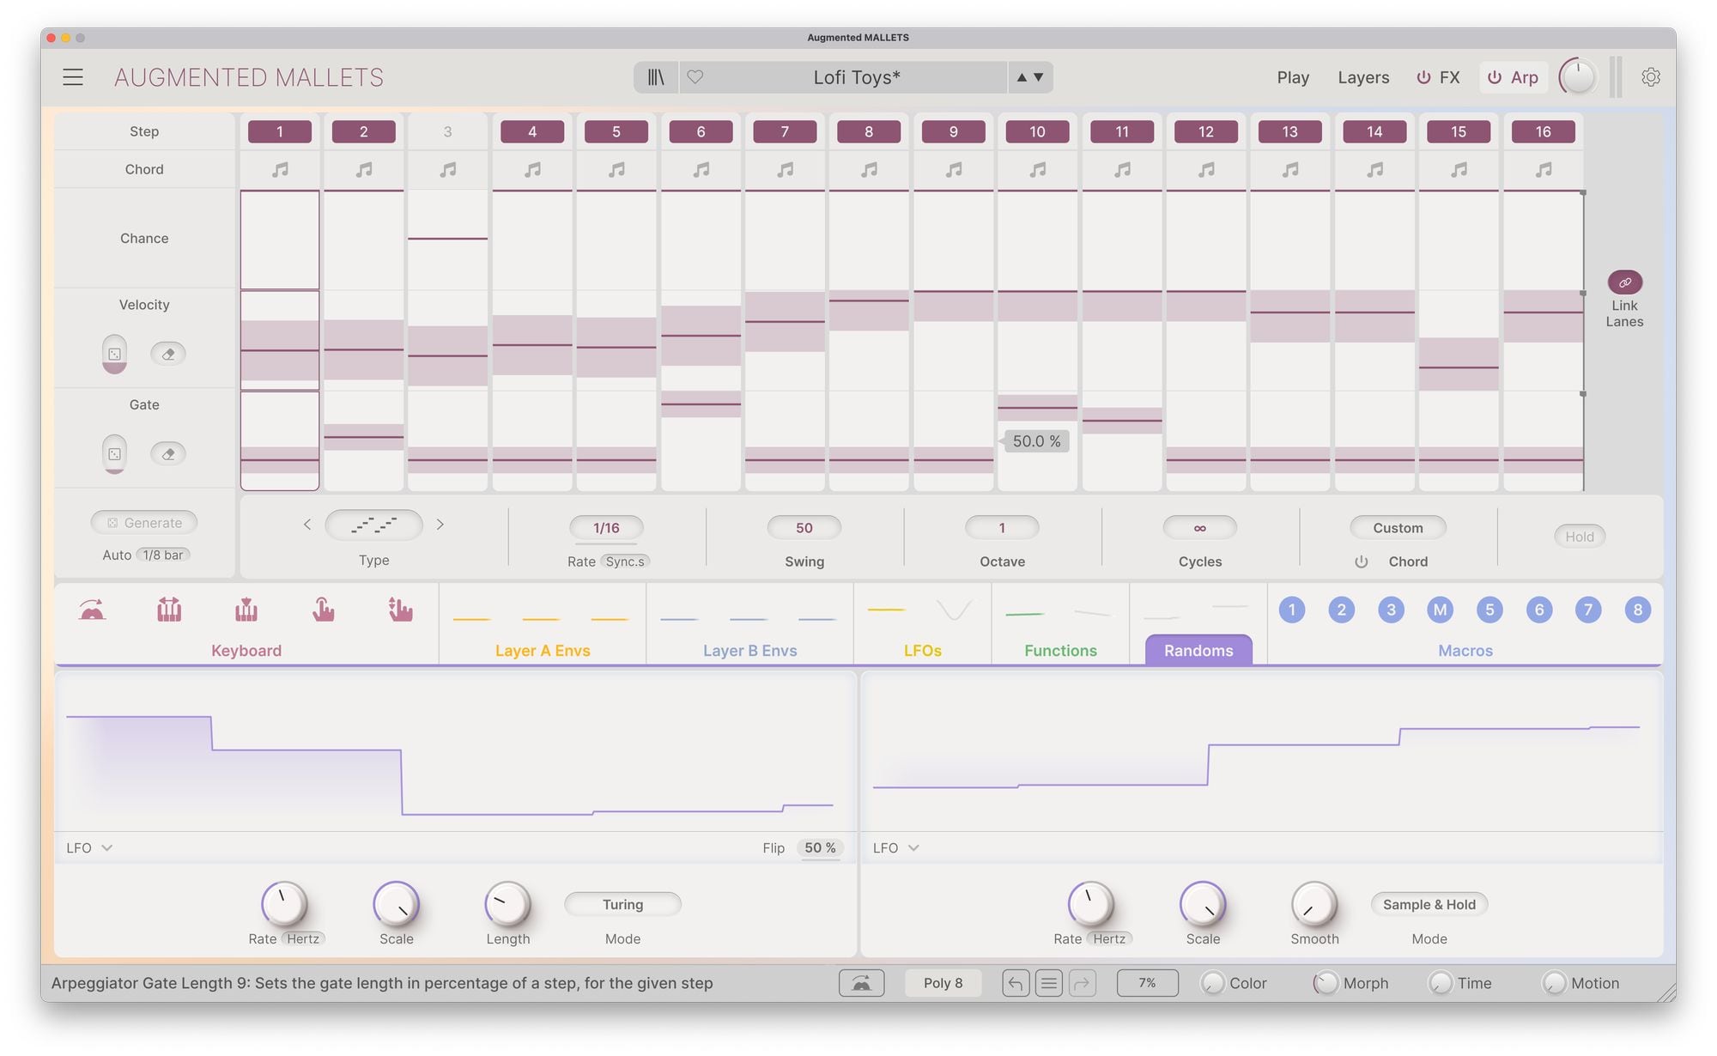Click the Flip 50 % value
1717x1056 pixels.
point(820,848)
